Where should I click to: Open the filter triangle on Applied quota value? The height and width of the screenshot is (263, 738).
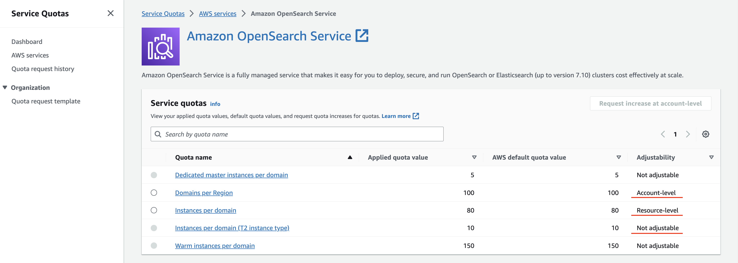pos(475,157)
